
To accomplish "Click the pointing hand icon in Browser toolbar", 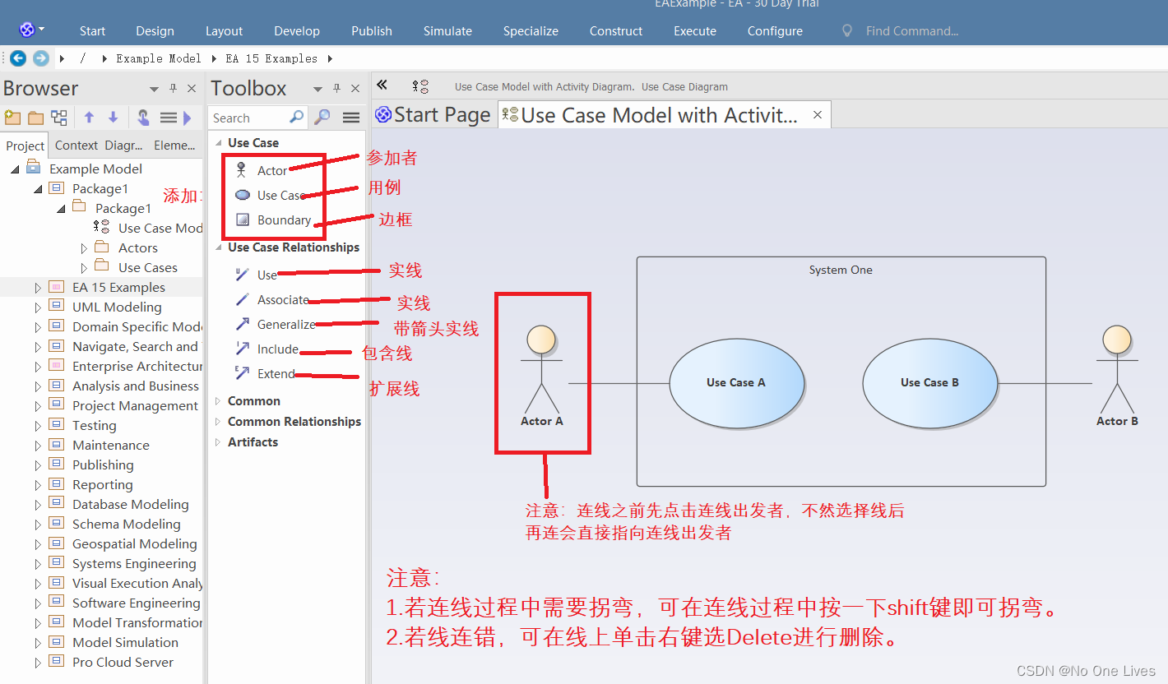I will (x=143, y=118).
